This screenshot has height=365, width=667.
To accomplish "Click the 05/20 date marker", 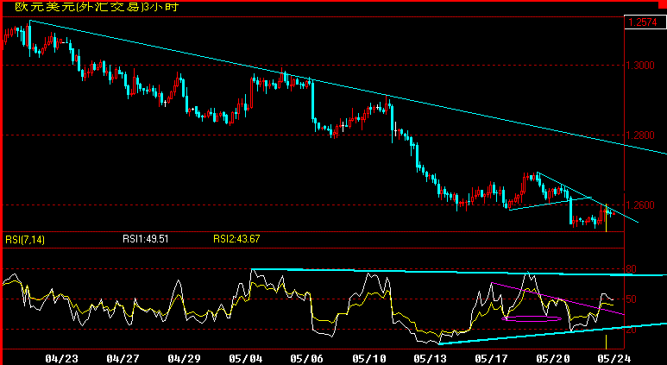I will [554, 359].
